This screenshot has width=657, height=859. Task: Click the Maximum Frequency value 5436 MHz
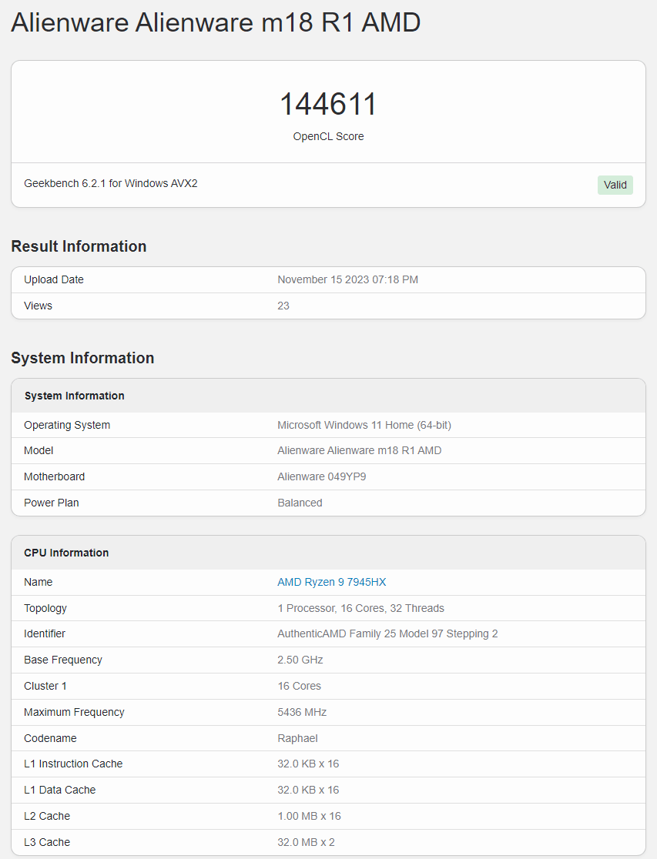pyautogui.click(x=301, y=712)
